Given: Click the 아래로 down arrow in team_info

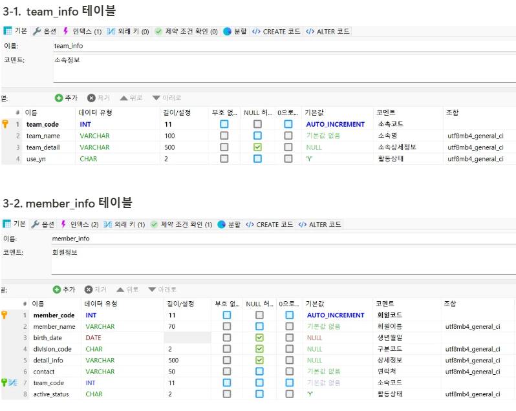Looking at the screenshot, I should point(156,98).
